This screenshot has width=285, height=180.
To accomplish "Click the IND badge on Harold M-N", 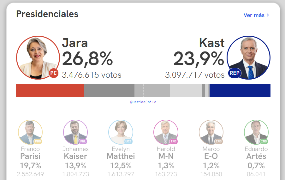I will point(173,141).
